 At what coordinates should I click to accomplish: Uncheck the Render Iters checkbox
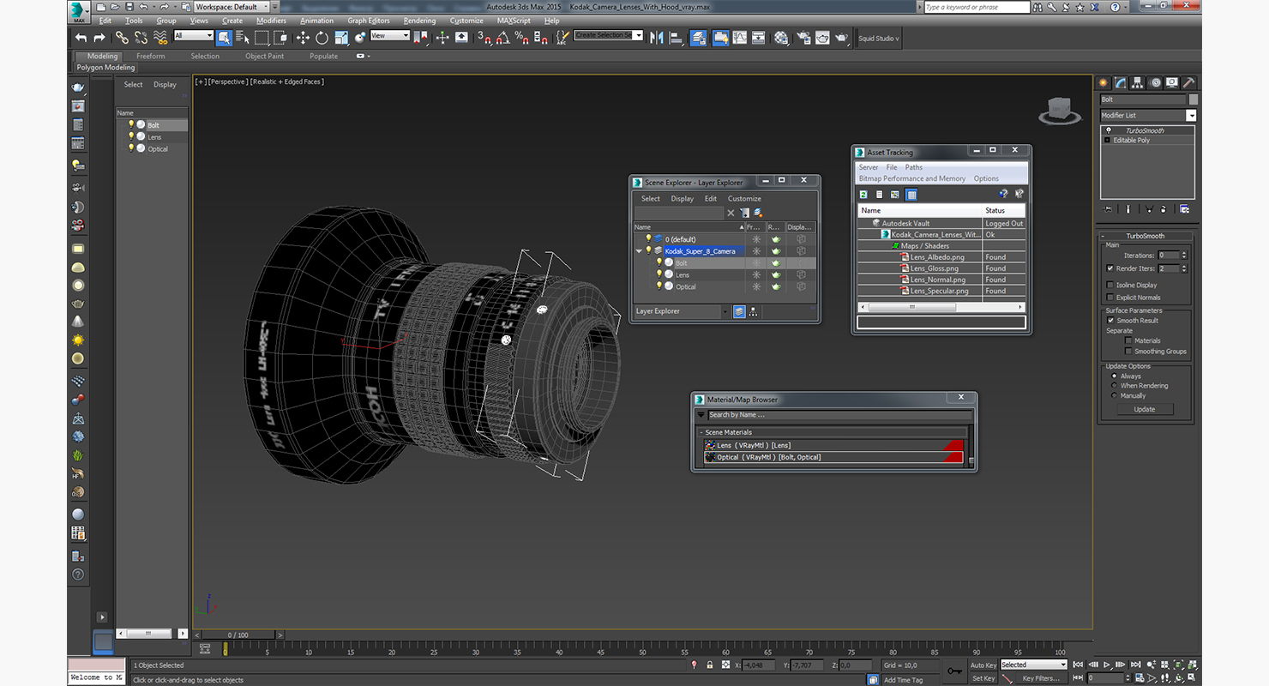pos(1110,268)
